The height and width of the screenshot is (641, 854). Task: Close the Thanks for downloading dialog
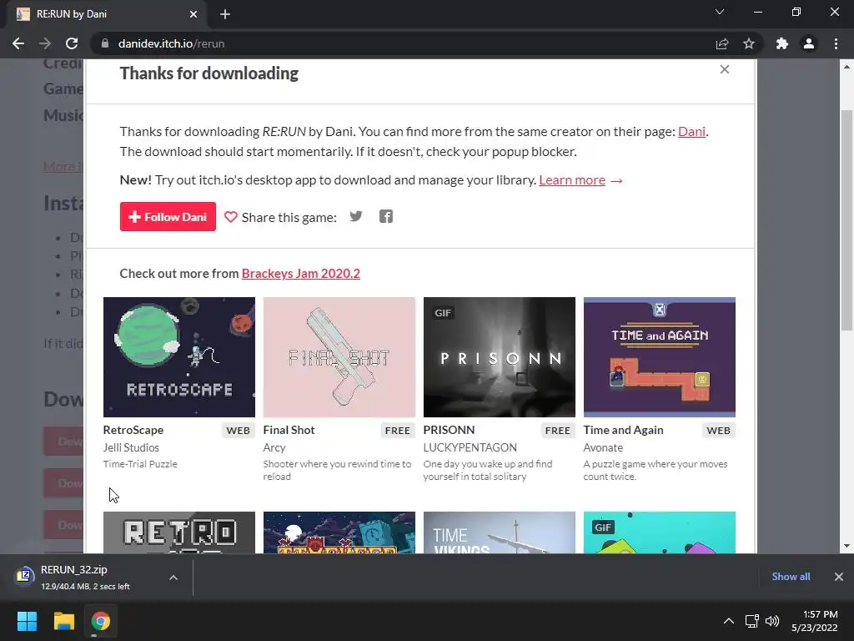coord(725,69)
